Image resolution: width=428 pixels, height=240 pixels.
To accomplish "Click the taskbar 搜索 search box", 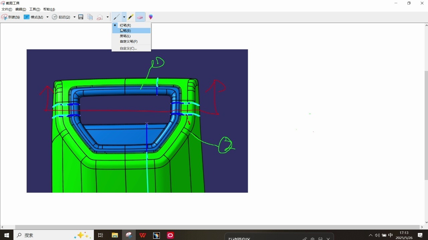I will [53, 235].
